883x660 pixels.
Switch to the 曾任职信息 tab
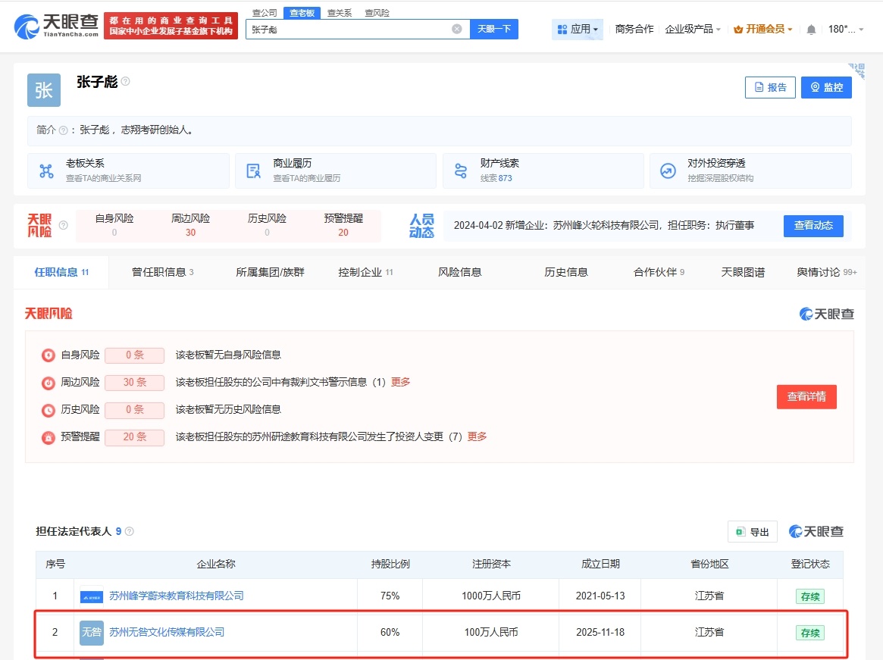click(163, 272)
